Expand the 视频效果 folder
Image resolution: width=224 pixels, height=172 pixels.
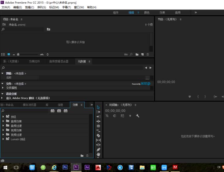[3, 130]
